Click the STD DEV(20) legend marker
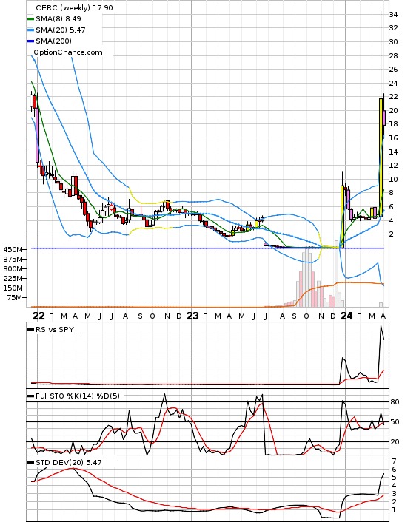419x522 pixels. [x=30, y=463]
